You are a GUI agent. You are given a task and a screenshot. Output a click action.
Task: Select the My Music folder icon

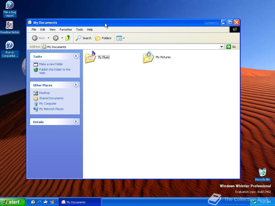(x=90, y=57)
